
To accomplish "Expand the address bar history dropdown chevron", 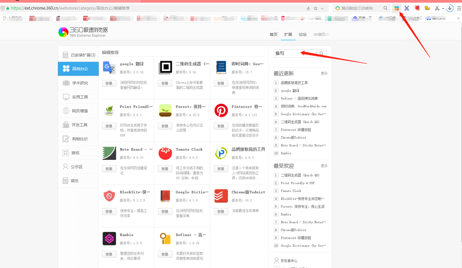I will [323, 8].
